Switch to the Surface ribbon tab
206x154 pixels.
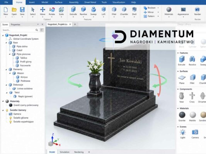click(x=59, y=2)
